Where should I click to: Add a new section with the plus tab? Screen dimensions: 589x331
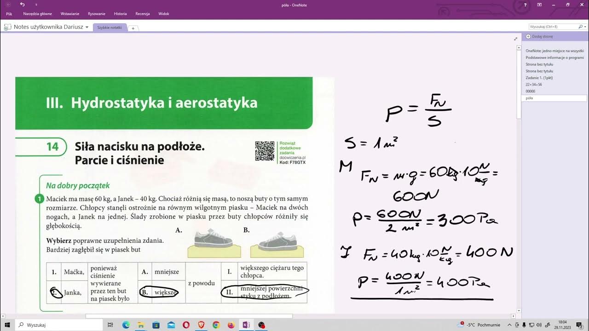pyautogui.click(x=133, y=28)
